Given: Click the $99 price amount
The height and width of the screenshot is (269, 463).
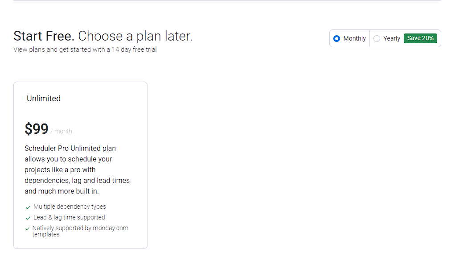Looking at the screenshot, I should (37, 129).
